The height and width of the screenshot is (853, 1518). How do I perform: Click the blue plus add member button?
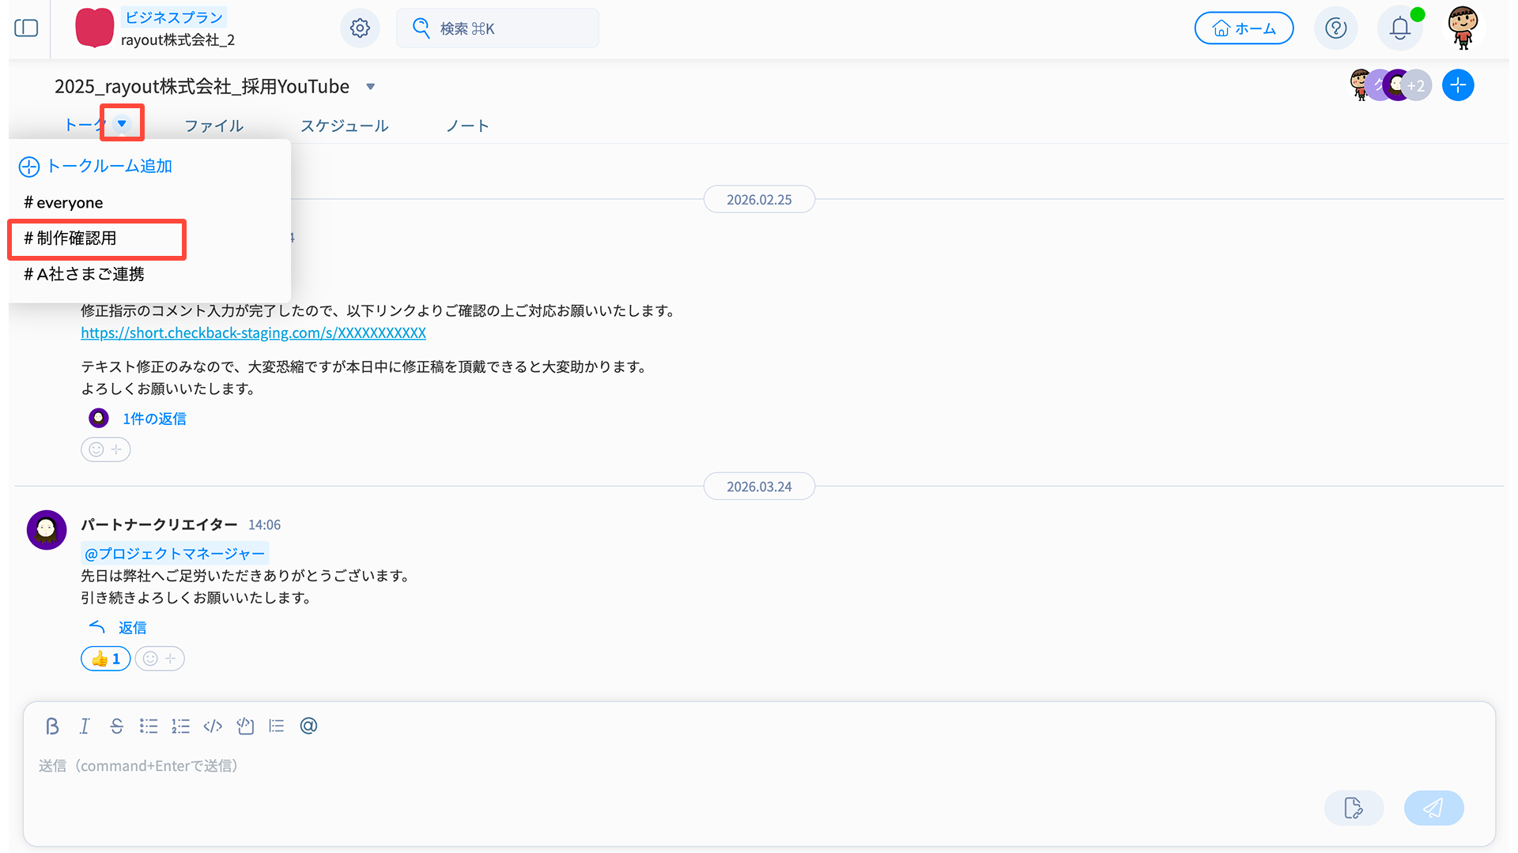pyautogui.click(x=1457, y=85)
